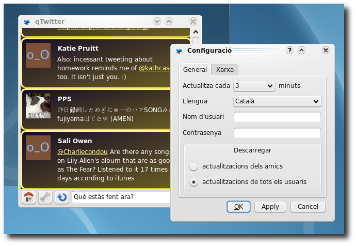
Task: Shade the Configuració window with up arrow
Action: tap(301, 50)
